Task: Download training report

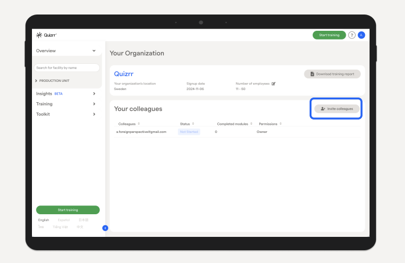Action: coord(332,74)
